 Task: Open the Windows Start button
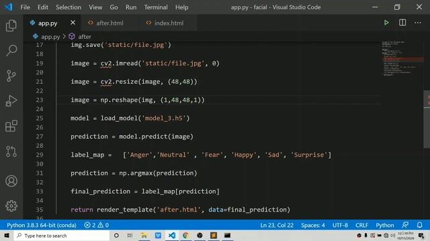pyautogui.click(x=7, y=235)
